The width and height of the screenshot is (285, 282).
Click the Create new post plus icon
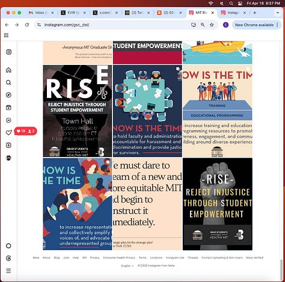(8, 146)
